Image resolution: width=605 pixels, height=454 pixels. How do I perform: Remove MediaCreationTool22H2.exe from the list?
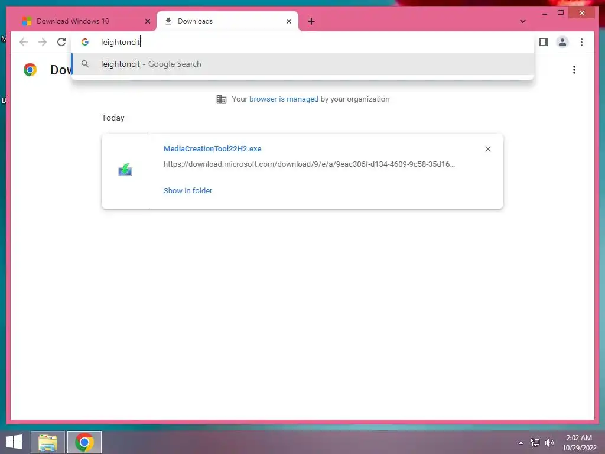(x=487, y=149)
